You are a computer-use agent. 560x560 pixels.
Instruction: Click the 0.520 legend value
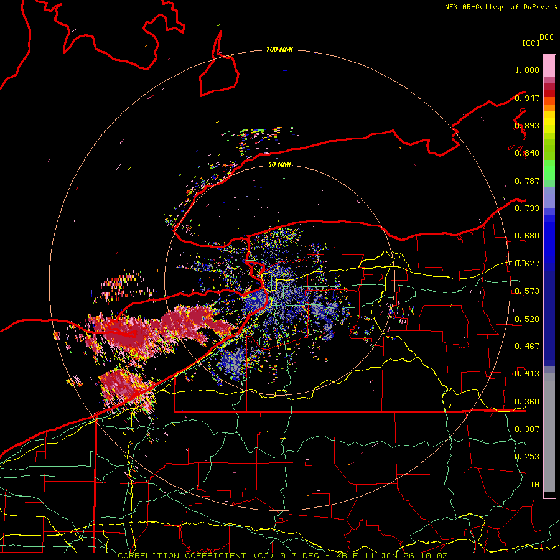coord(527,319)
